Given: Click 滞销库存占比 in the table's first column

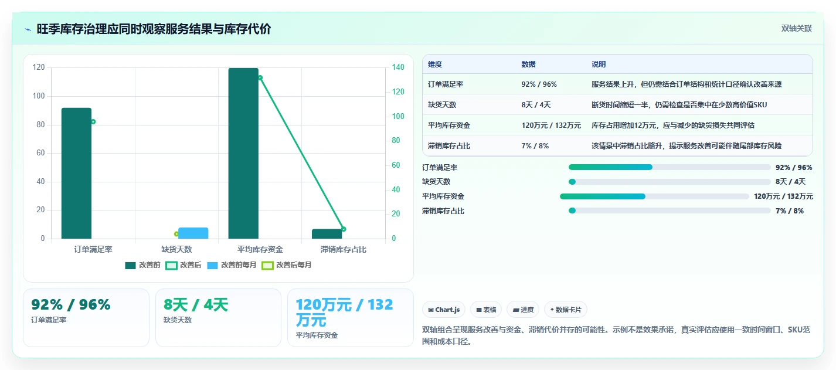Looking at the screenshot, I should [x=449, y=146].
